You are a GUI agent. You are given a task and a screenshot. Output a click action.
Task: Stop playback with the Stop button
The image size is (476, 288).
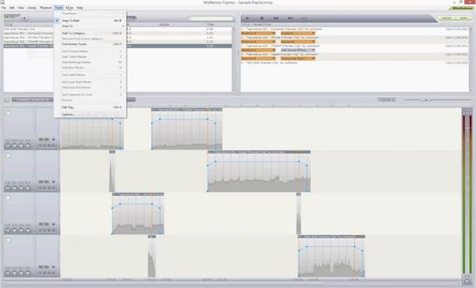click(x=261, y=19)
